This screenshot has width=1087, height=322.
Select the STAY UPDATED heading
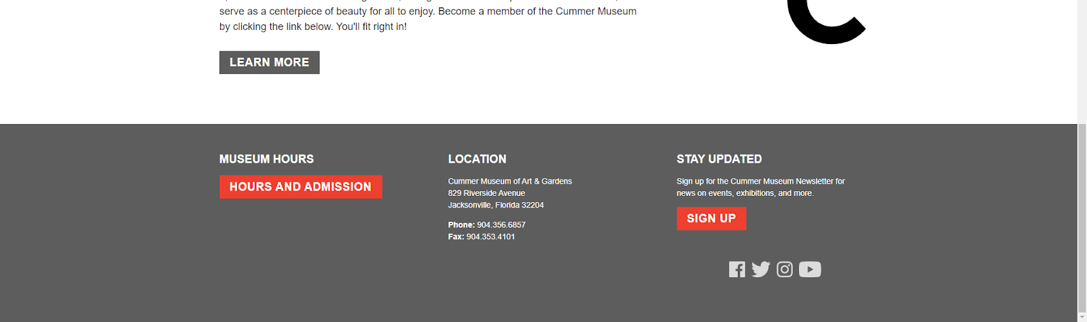click(x=719, y=159)
